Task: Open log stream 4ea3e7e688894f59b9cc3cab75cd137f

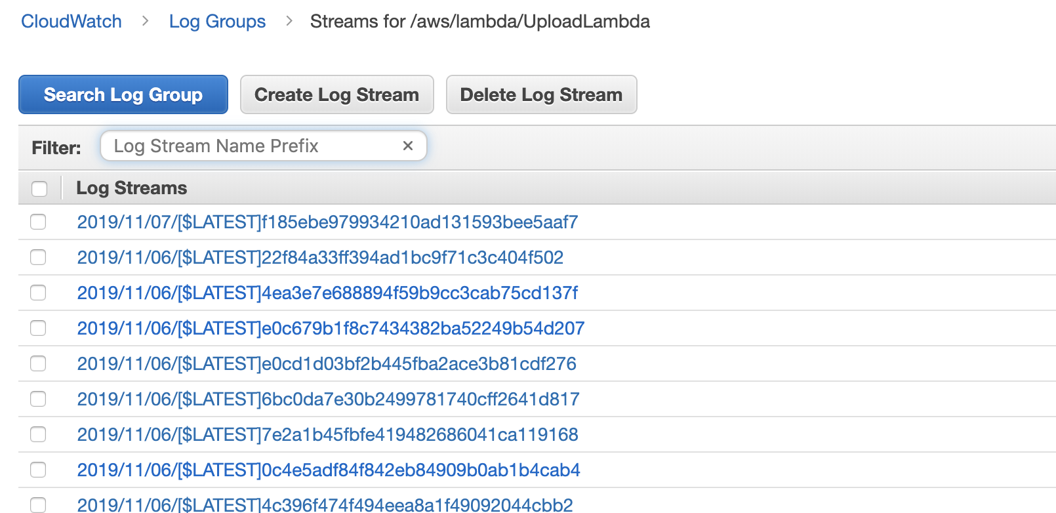Action: pos(327,293)
